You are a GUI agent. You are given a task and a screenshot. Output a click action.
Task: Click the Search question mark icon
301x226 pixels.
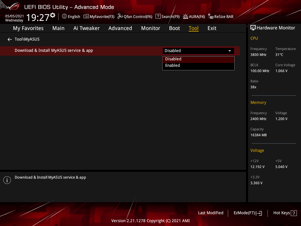(x=158, y=16)
